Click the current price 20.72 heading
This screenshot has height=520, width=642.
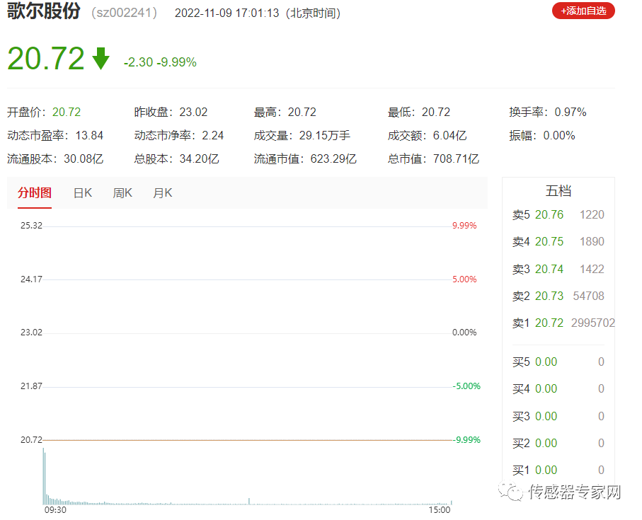46,59
